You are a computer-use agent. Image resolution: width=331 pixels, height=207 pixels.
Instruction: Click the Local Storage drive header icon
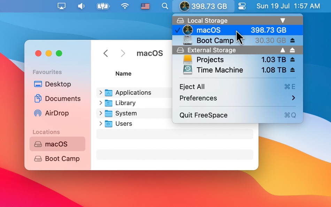pos(180,21)
